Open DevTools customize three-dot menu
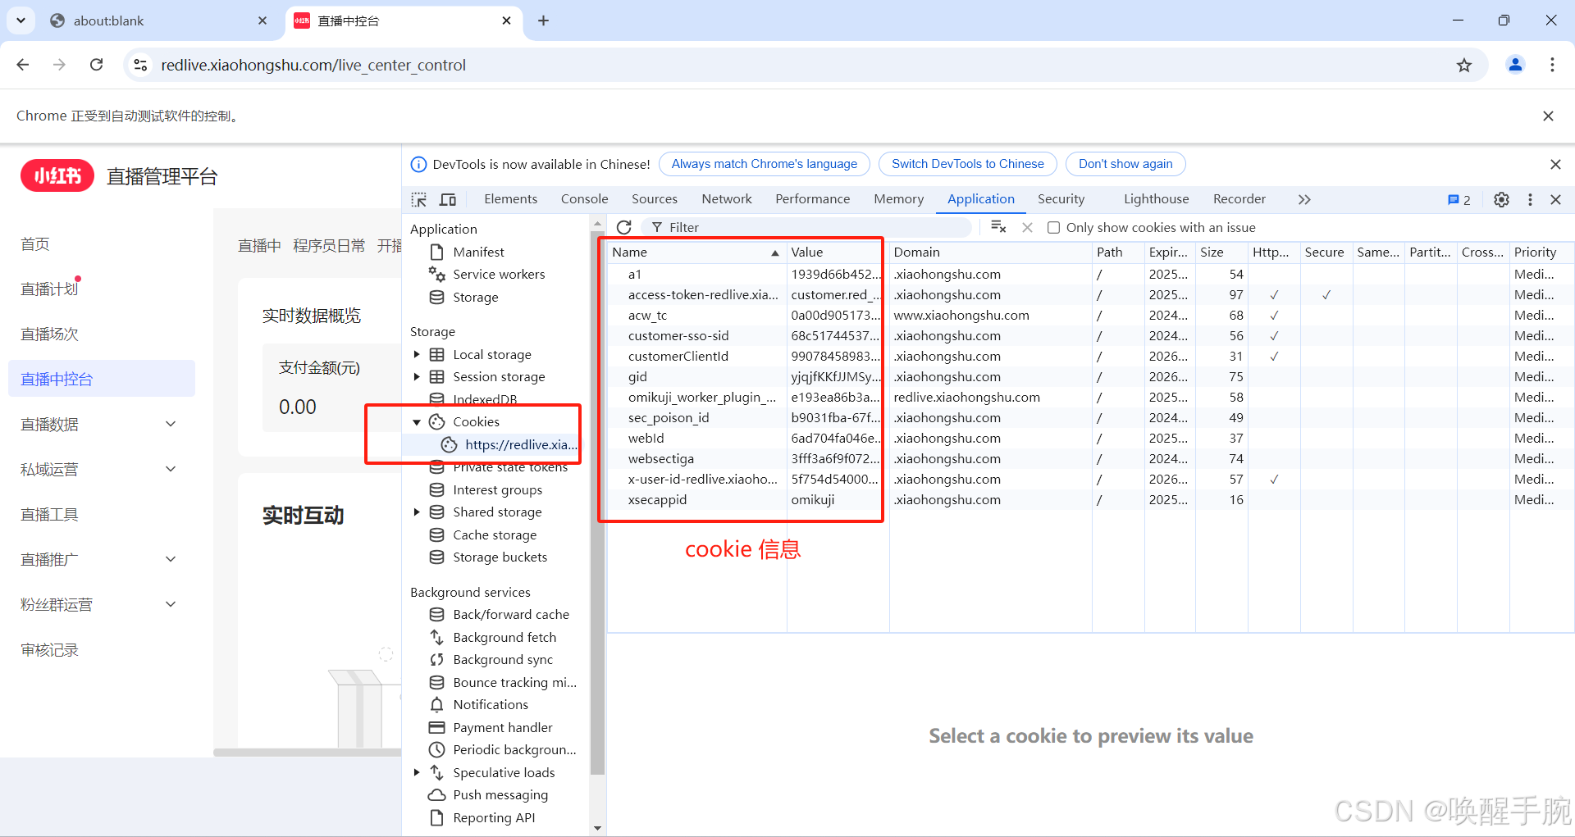 1530,199
